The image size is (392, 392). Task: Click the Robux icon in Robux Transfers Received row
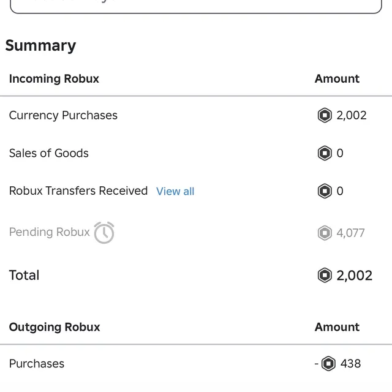(x=325, y=191)
